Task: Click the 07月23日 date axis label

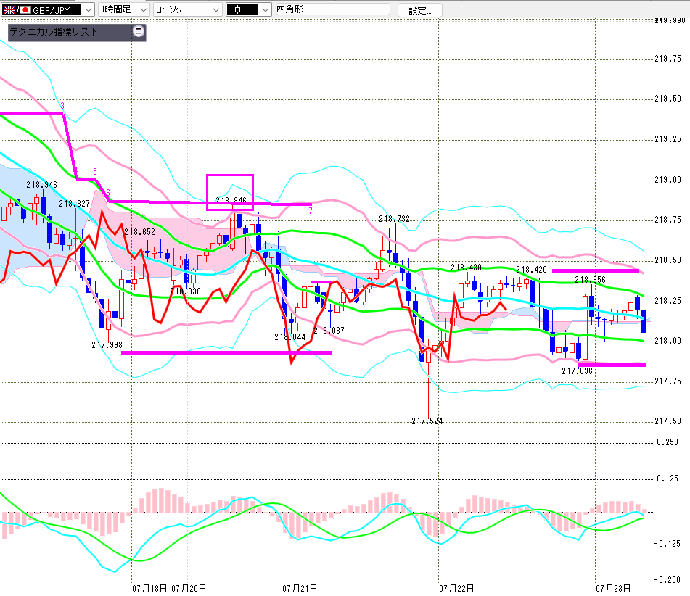Action: (613, 589)
